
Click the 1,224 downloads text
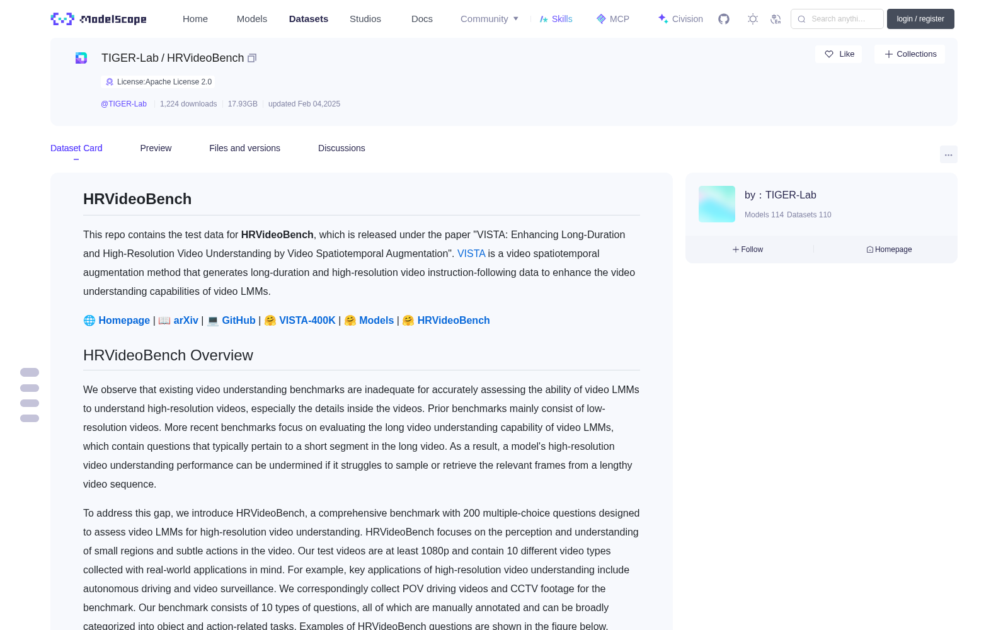[188, 104]
